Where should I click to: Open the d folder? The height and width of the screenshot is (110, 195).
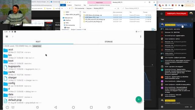pyautogui.click(x=73, y=90)
